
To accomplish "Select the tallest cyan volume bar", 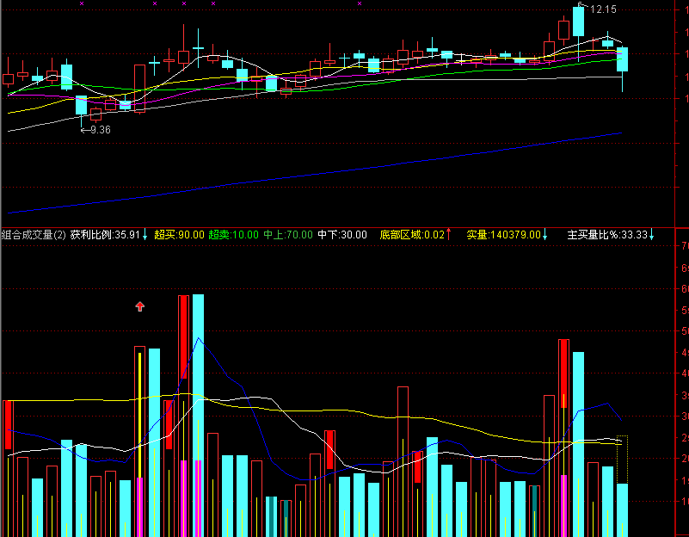I will (198, 416).
